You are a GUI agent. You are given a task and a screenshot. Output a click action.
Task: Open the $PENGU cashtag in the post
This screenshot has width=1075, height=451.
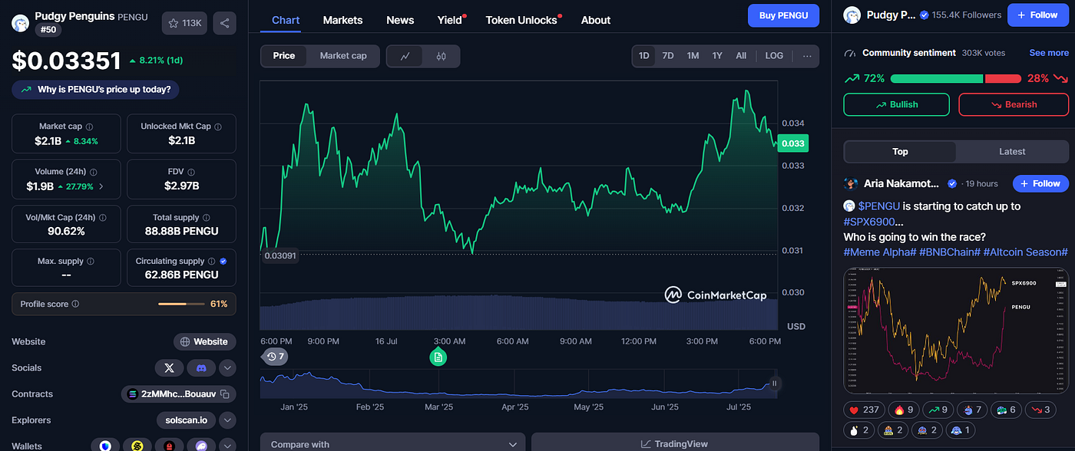pos(879,206)
